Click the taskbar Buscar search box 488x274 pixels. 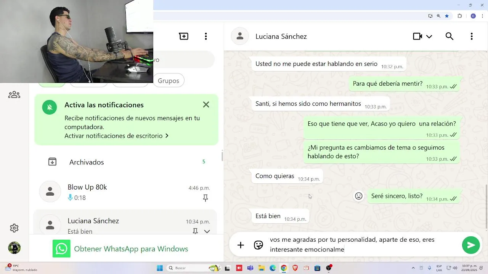(x=194, y=268)
